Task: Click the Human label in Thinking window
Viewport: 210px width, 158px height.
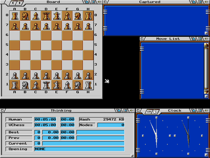Action: (19, 119)
